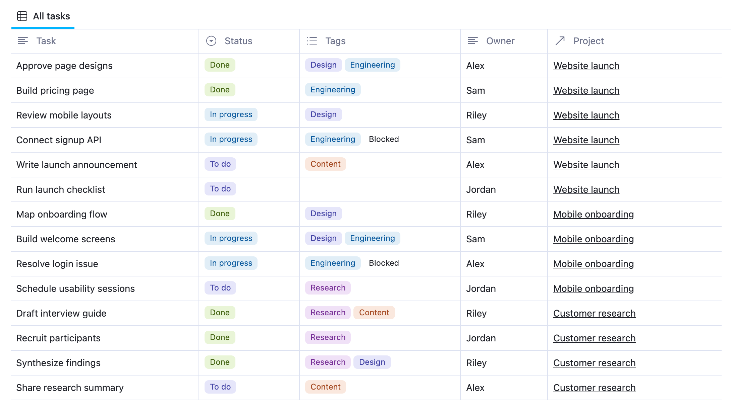Click In progress status for Build welcome screens
The image size is (731, 415).
point(231,238)
